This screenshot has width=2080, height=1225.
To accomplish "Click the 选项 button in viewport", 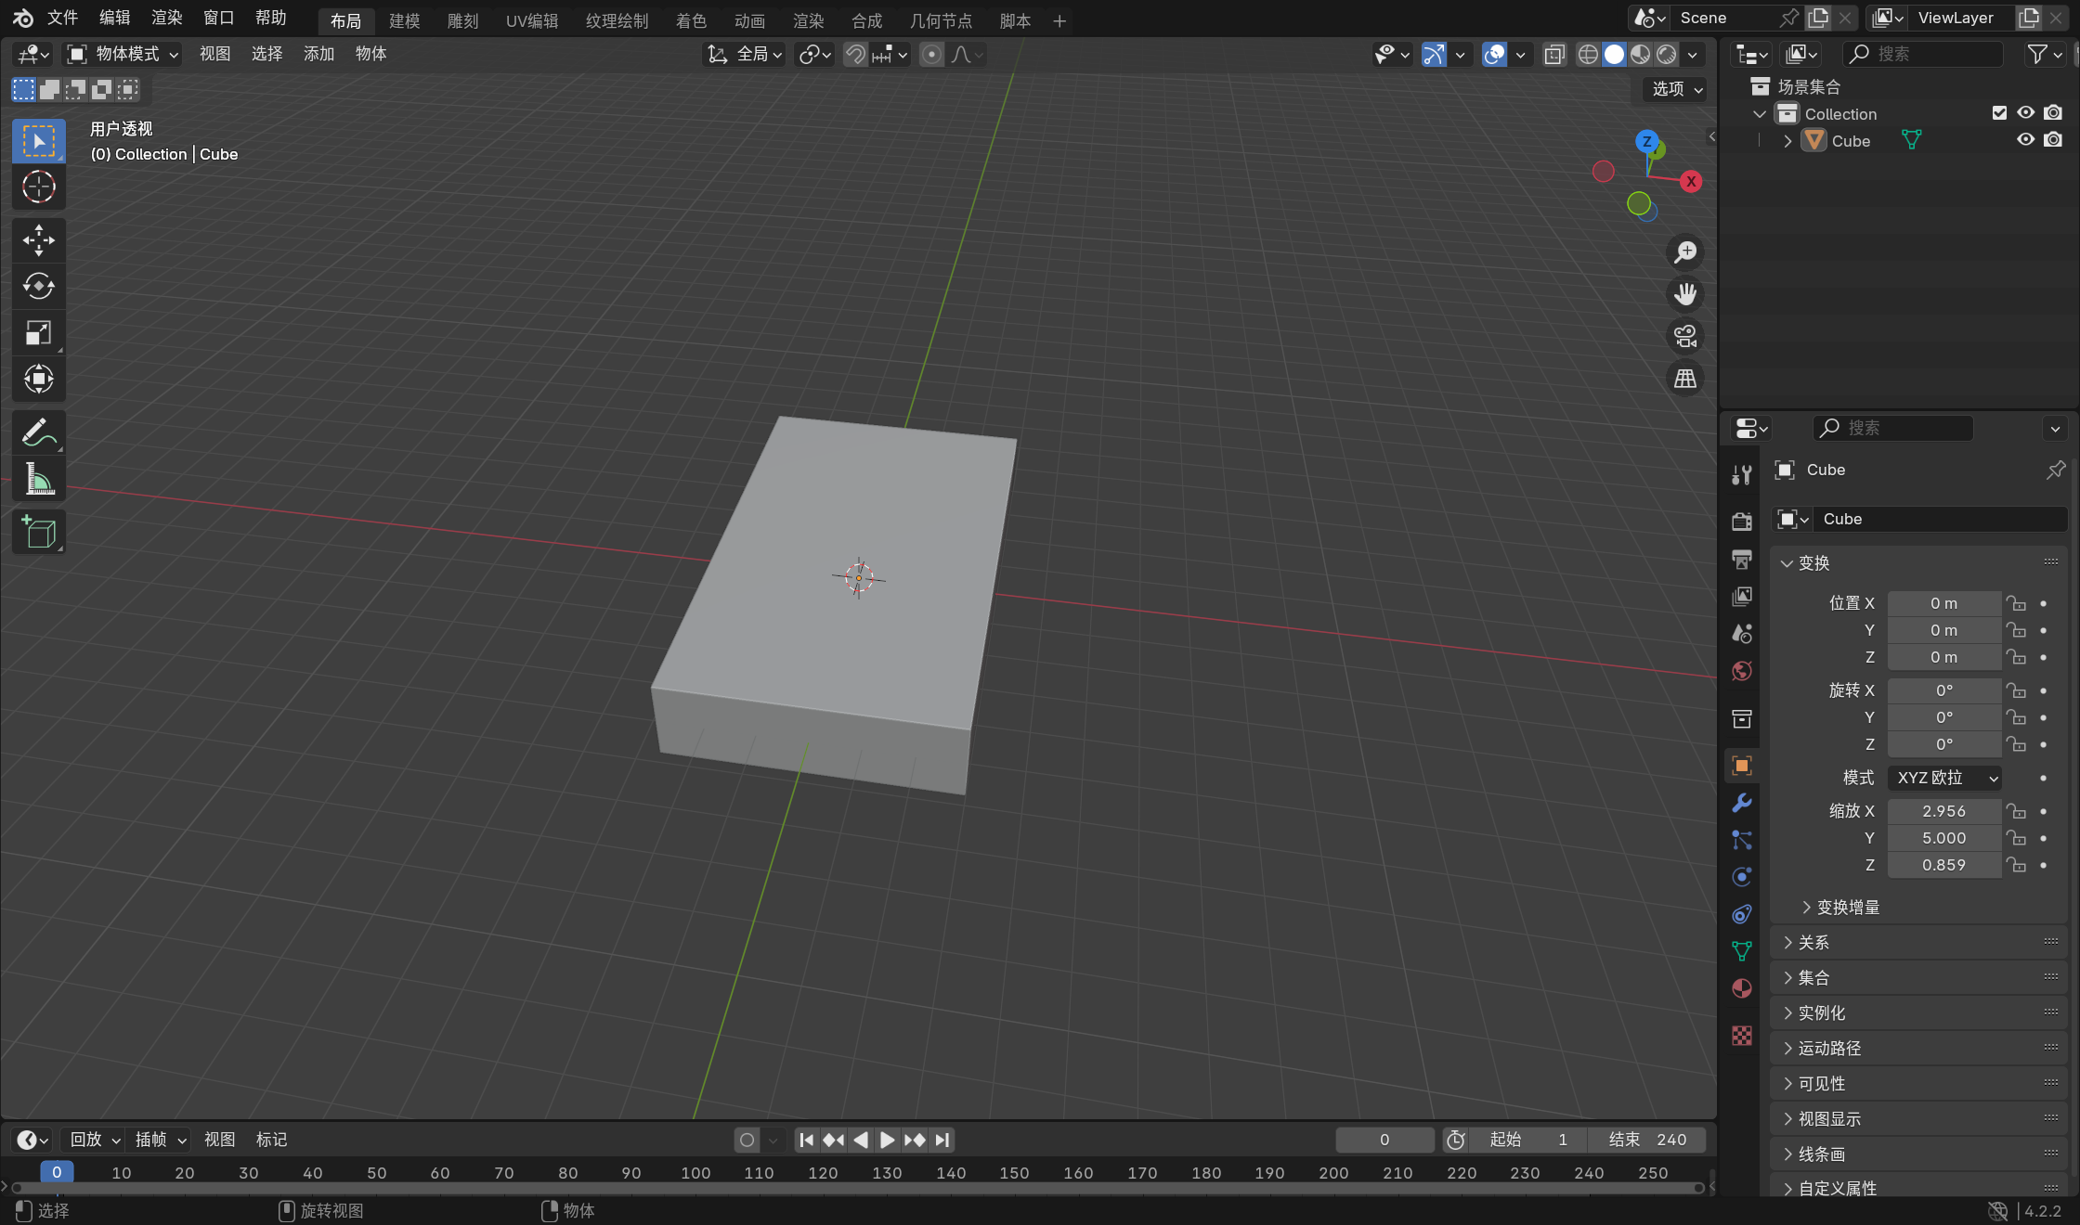I will [1676, 89].
